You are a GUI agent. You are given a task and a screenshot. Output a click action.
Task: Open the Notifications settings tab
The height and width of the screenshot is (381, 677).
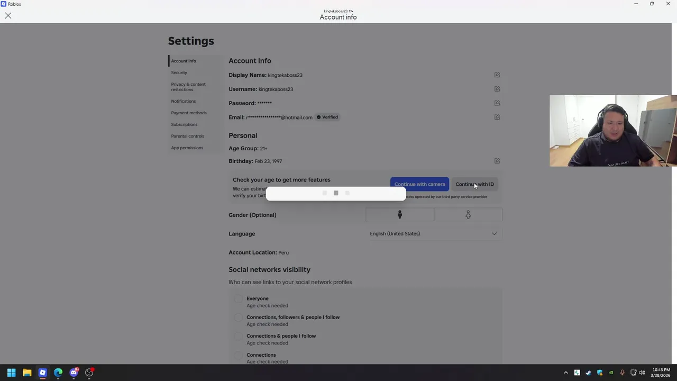coord(183,101)
